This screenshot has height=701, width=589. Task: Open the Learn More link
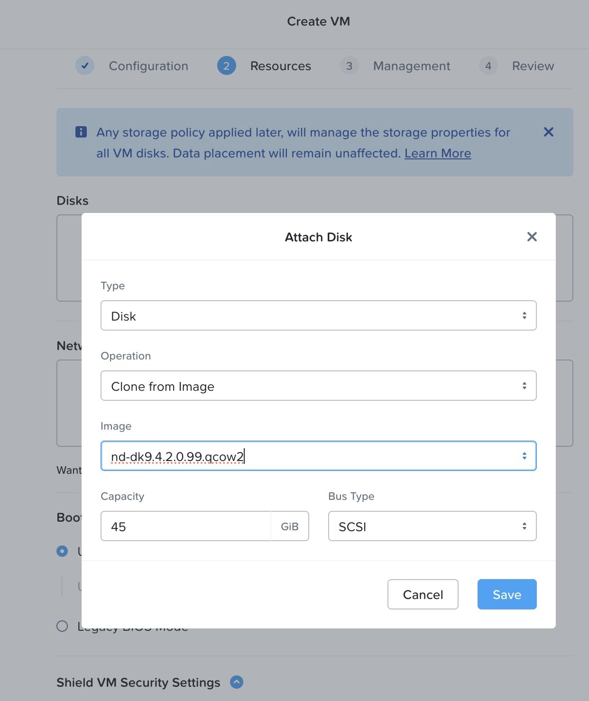(437, 153)
